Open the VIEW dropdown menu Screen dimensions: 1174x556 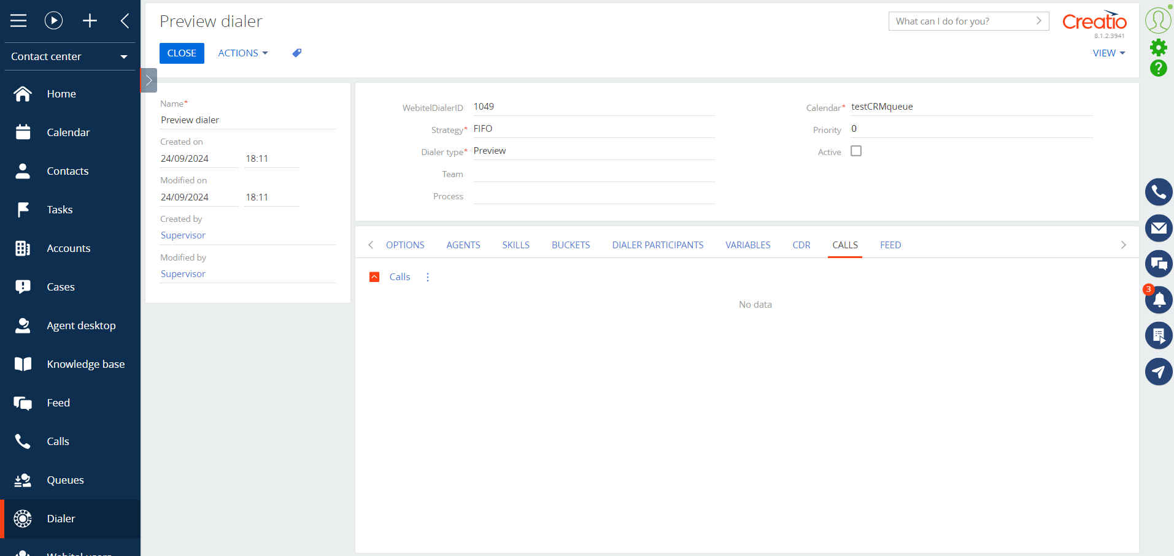tap(1109, 53)
